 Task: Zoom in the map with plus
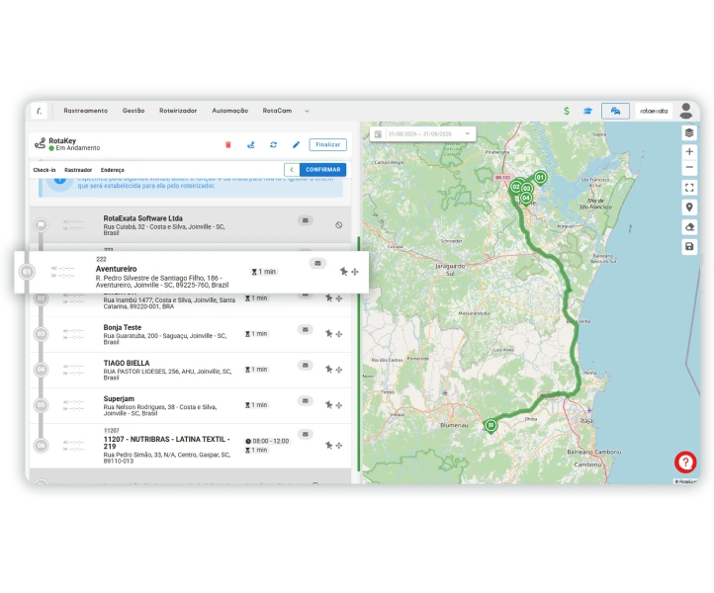pos(689,151)
